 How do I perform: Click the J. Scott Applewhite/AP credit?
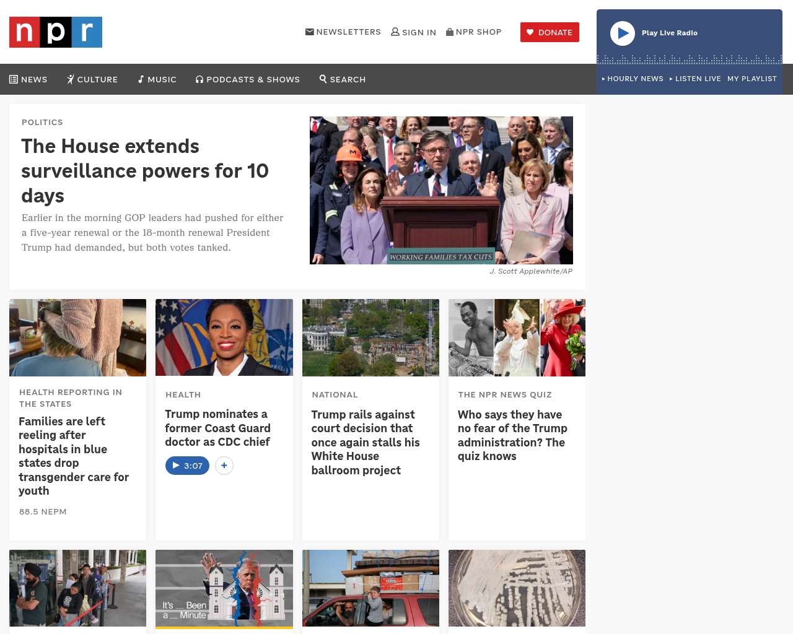(531, 271)
